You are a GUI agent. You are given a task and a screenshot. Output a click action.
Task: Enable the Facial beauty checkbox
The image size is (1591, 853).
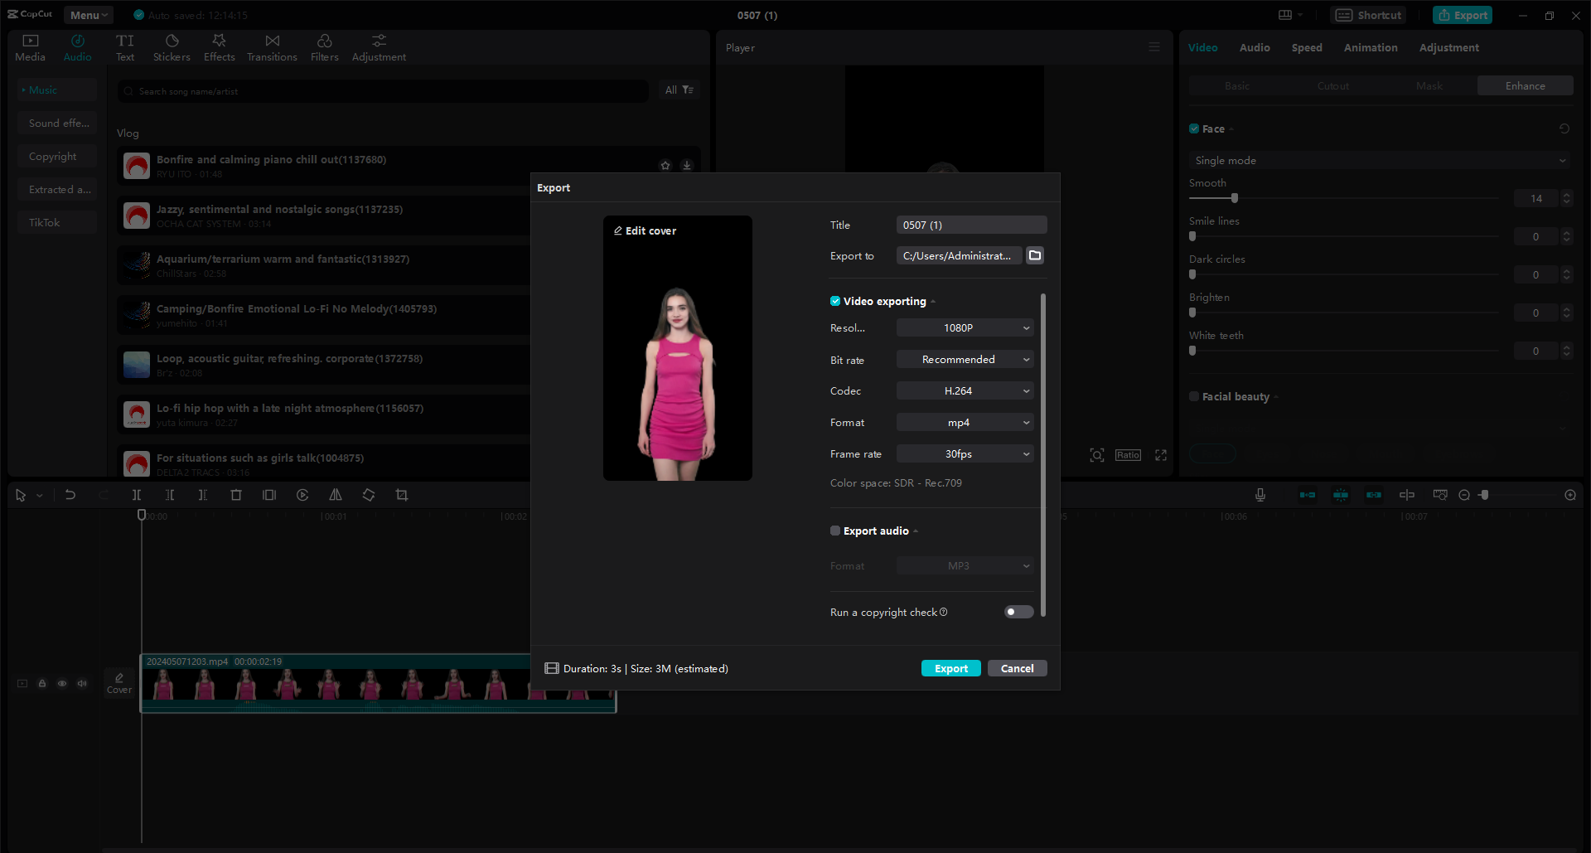click(x=1193, y=396)
